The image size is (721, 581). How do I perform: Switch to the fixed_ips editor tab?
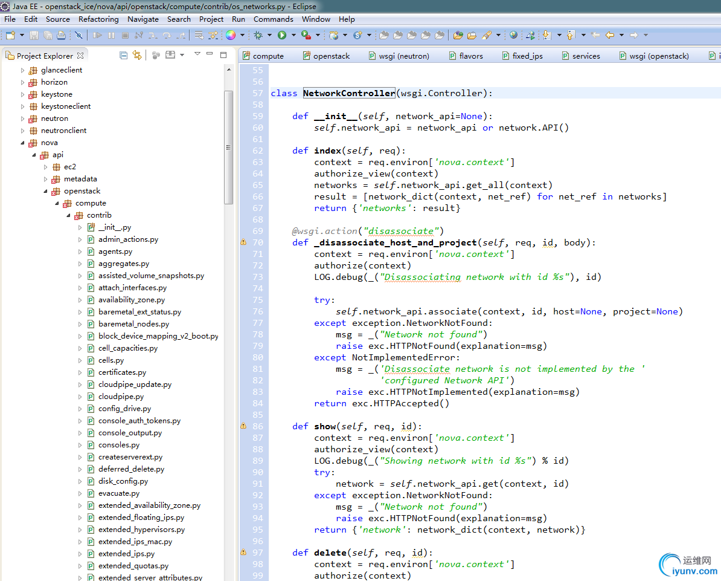point(527,56)
